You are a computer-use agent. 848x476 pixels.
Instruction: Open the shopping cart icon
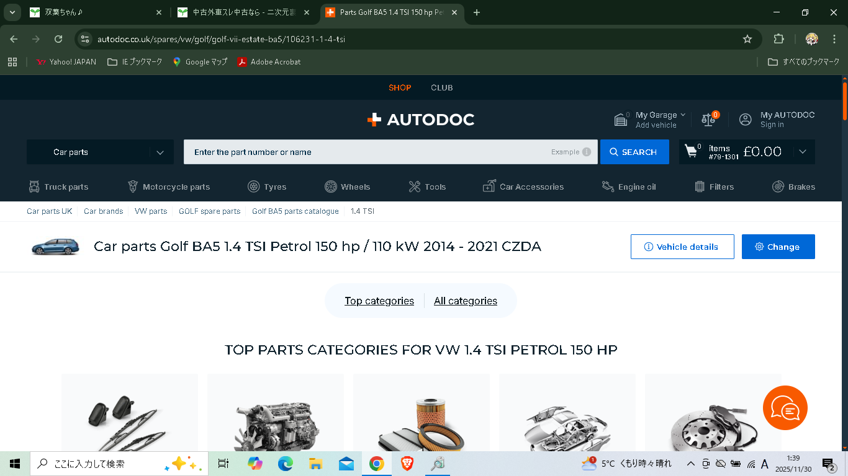pos(691,151)
